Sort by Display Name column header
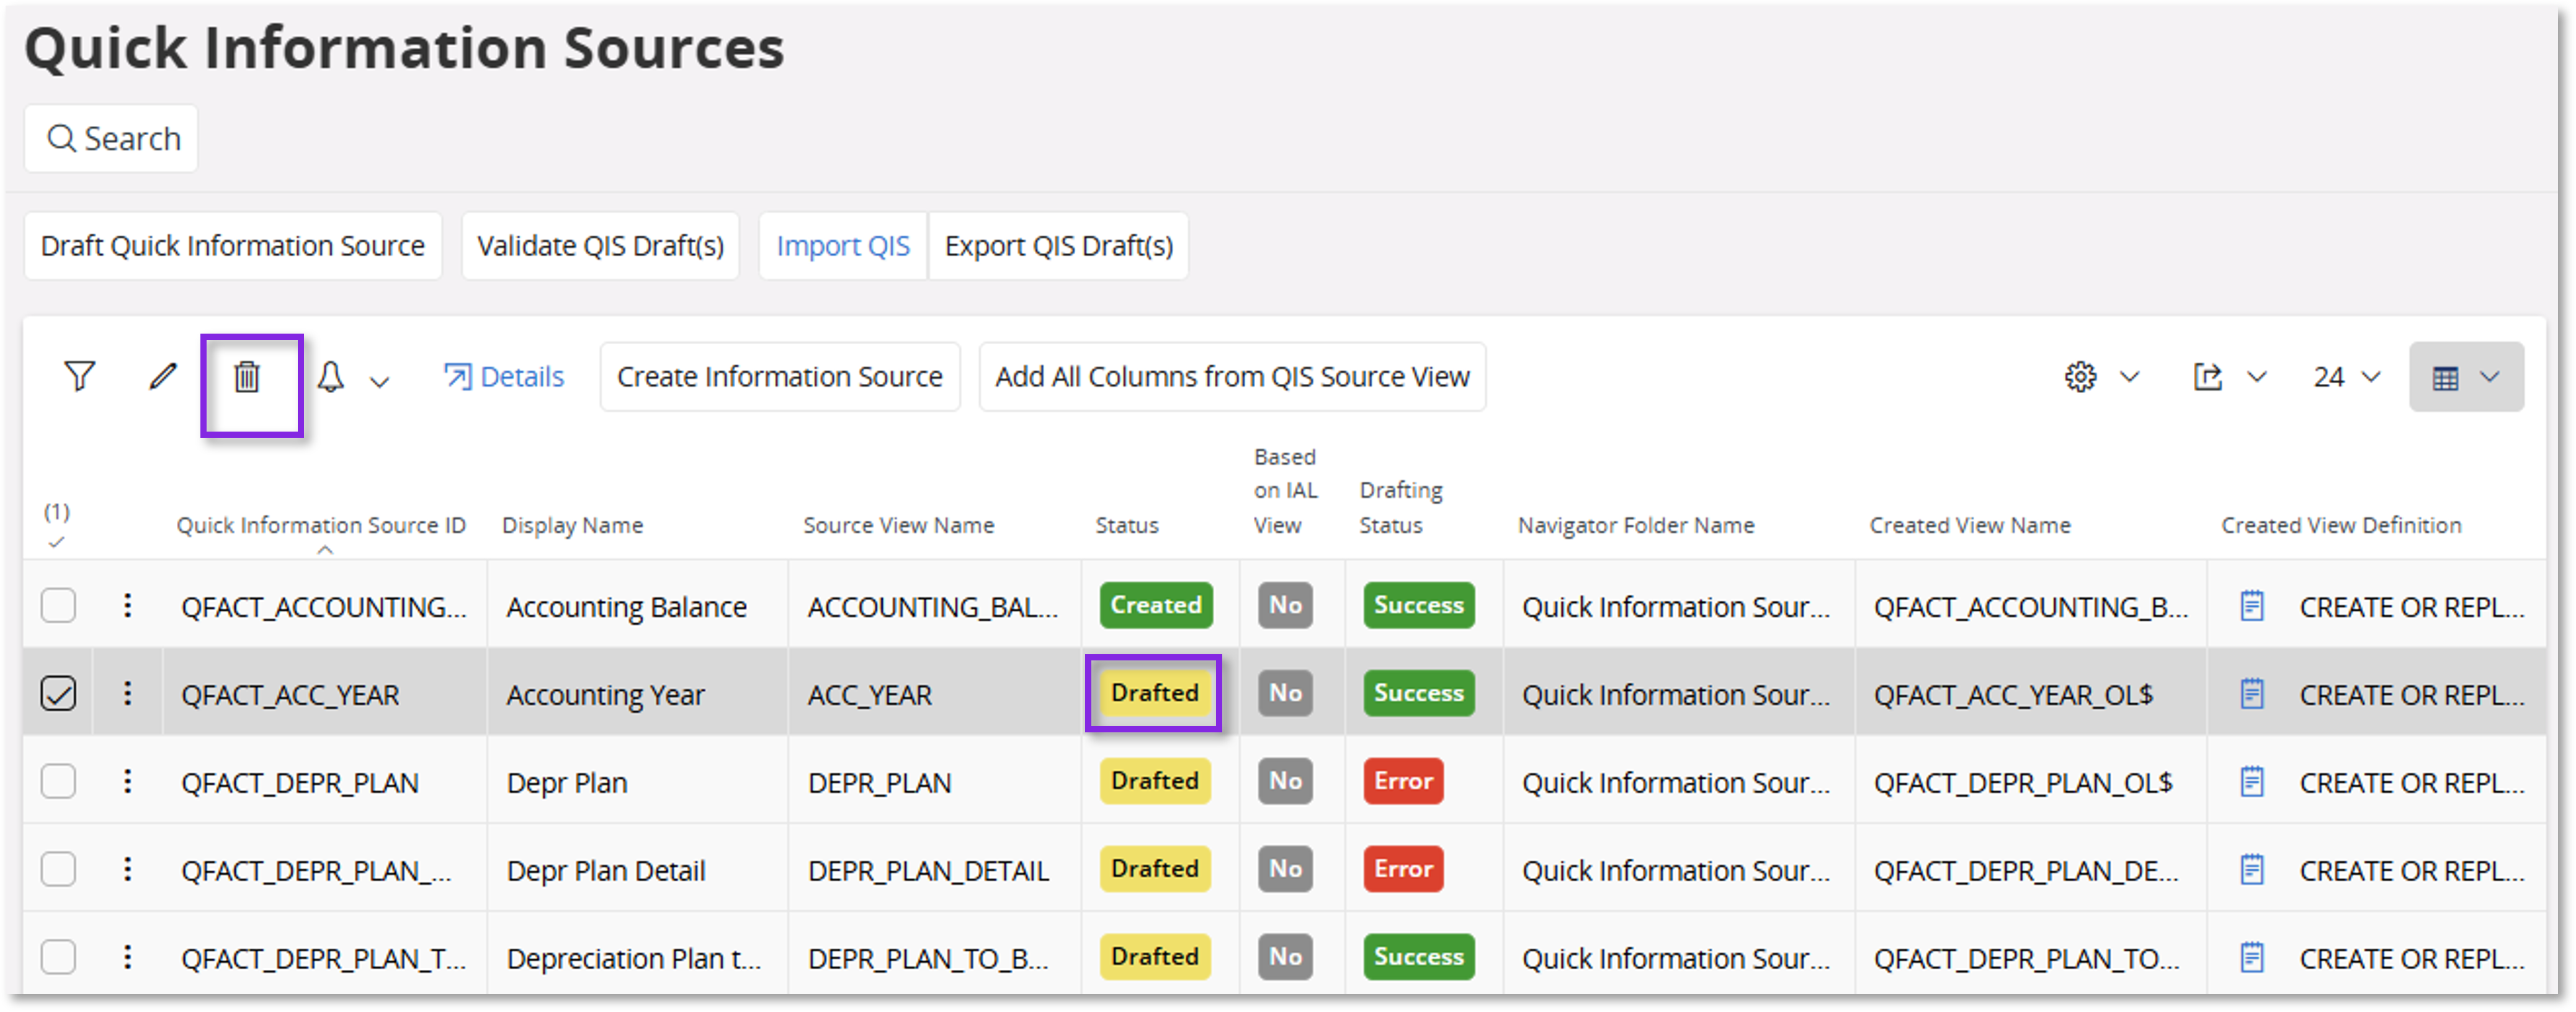Screen dimensions: 2576x1012 click(572, 525)
